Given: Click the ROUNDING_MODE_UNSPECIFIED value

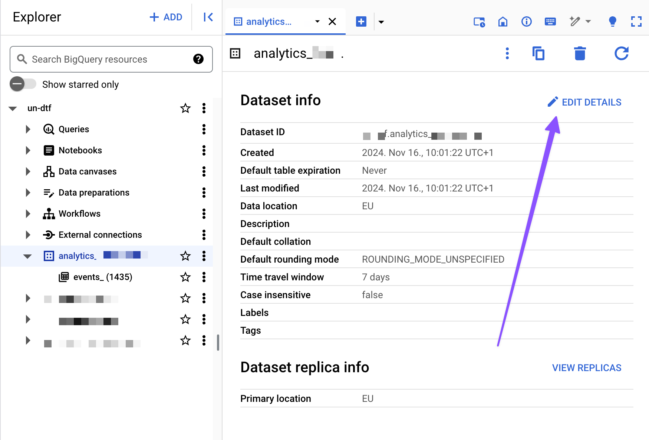Looking at the screenshot, I should pos(433,259).
